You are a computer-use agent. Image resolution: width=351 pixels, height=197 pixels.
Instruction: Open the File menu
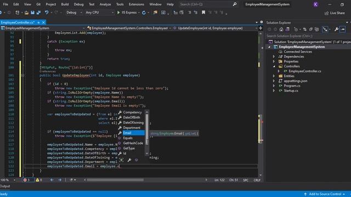click(x=5, y=4)
